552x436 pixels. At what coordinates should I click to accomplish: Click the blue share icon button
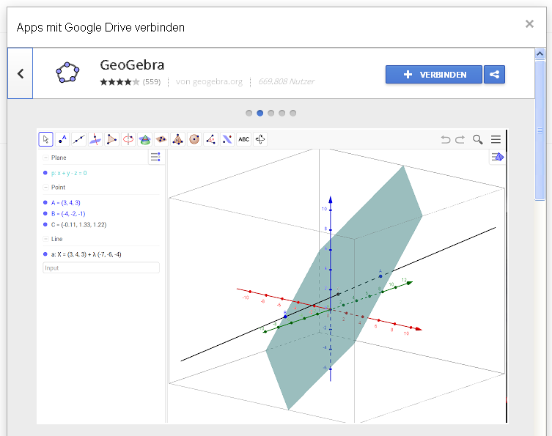pos(495,74)
